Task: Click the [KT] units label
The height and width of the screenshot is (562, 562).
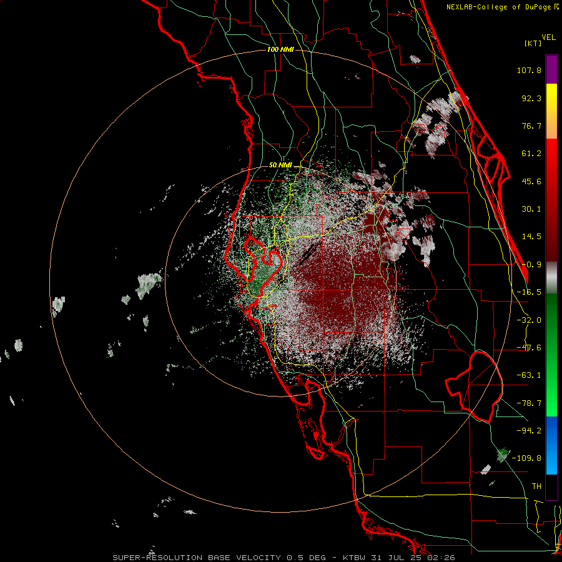Action: (533, 43)
